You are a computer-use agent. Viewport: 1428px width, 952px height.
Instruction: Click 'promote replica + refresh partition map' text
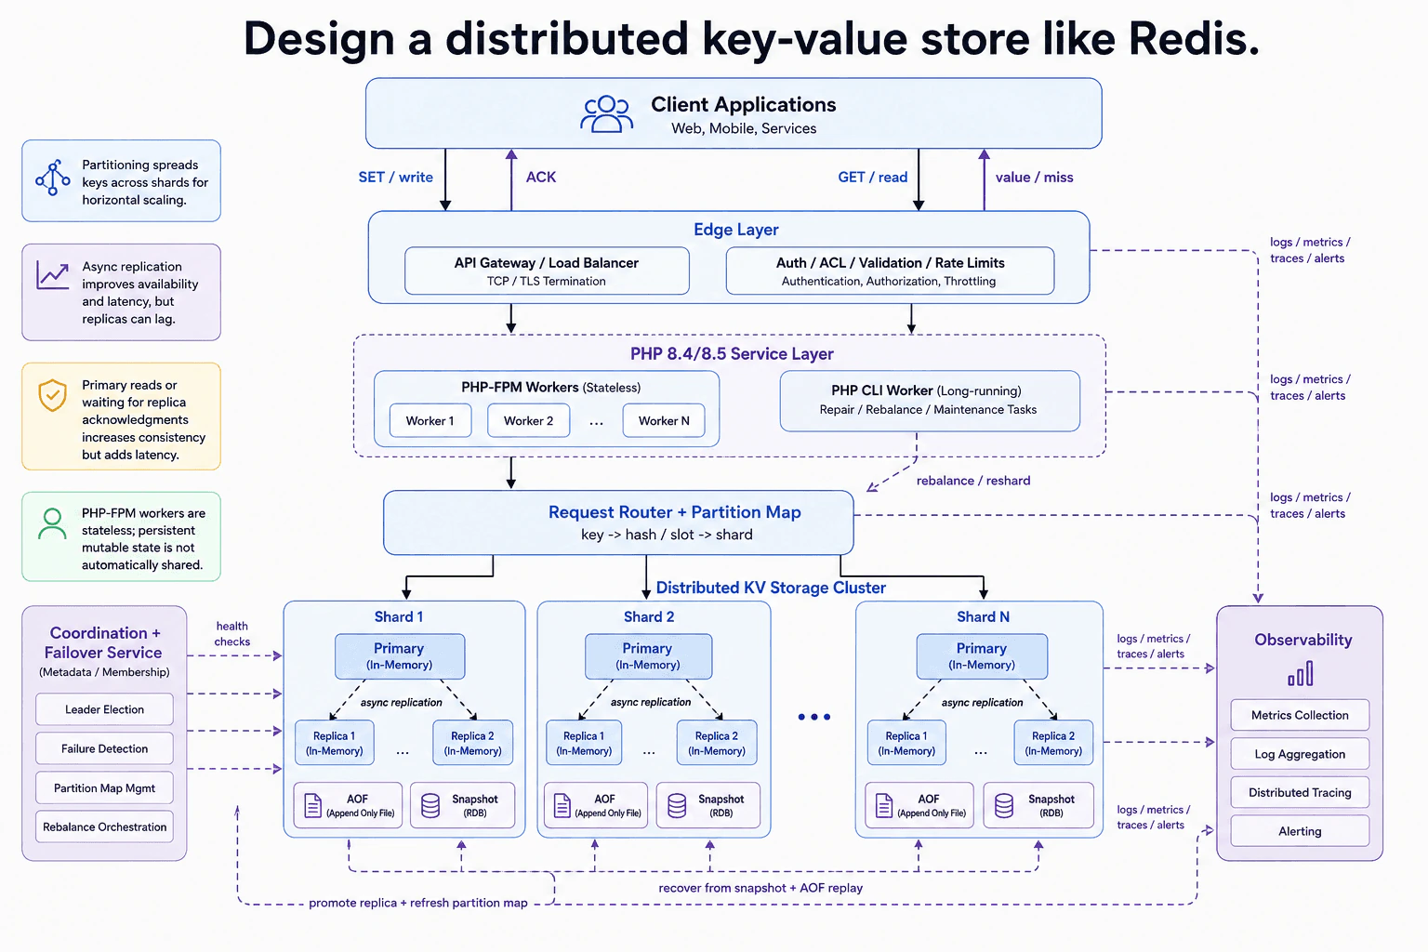418,903
